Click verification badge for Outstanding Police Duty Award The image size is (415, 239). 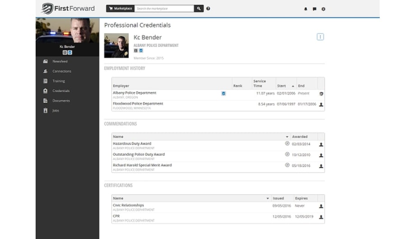[x=287, y=154]
